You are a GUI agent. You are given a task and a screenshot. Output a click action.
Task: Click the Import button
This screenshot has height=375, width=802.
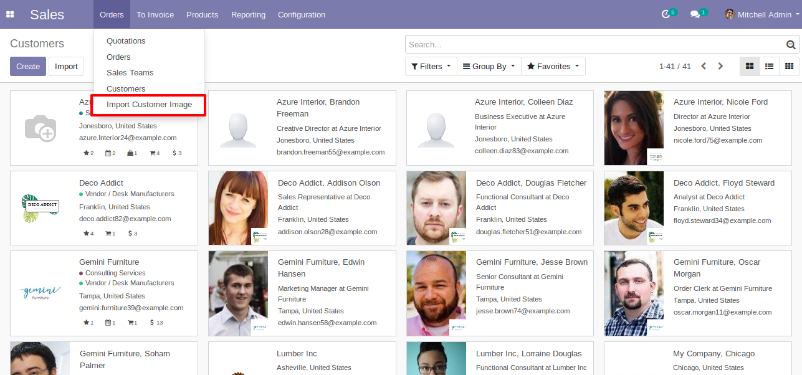click(x=66, y=66)
